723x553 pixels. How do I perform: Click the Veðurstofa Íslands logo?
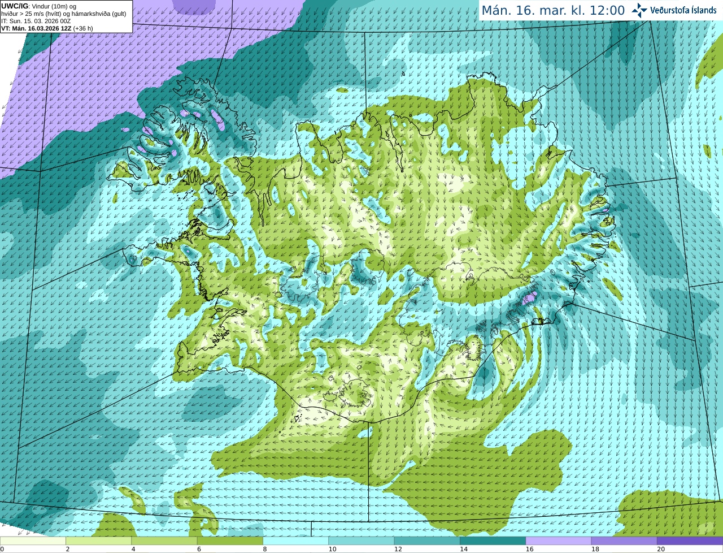coord(674,10)
